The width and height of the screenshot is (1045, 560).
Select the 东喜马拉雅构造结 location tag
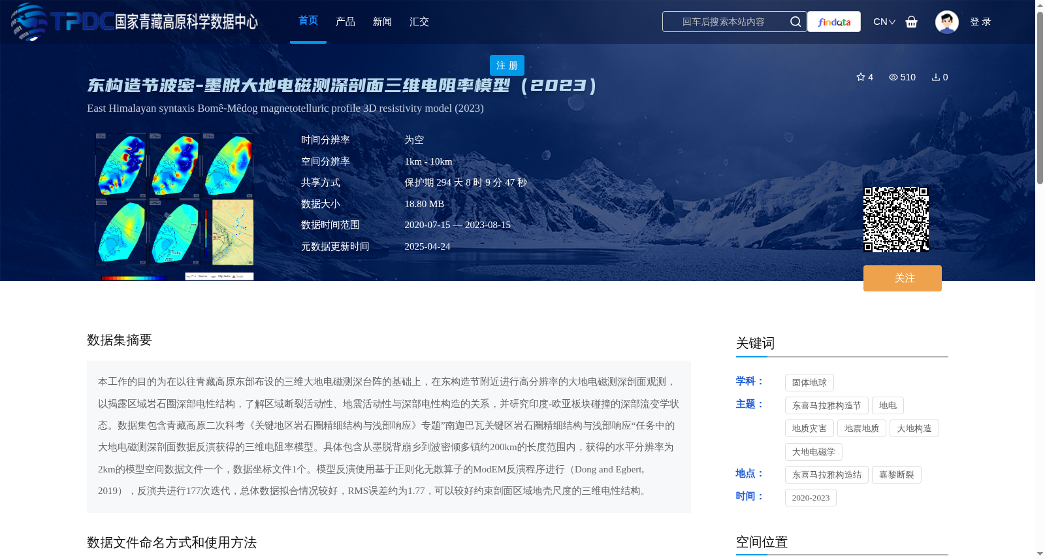pyautogui.click(x=827, y=475)
